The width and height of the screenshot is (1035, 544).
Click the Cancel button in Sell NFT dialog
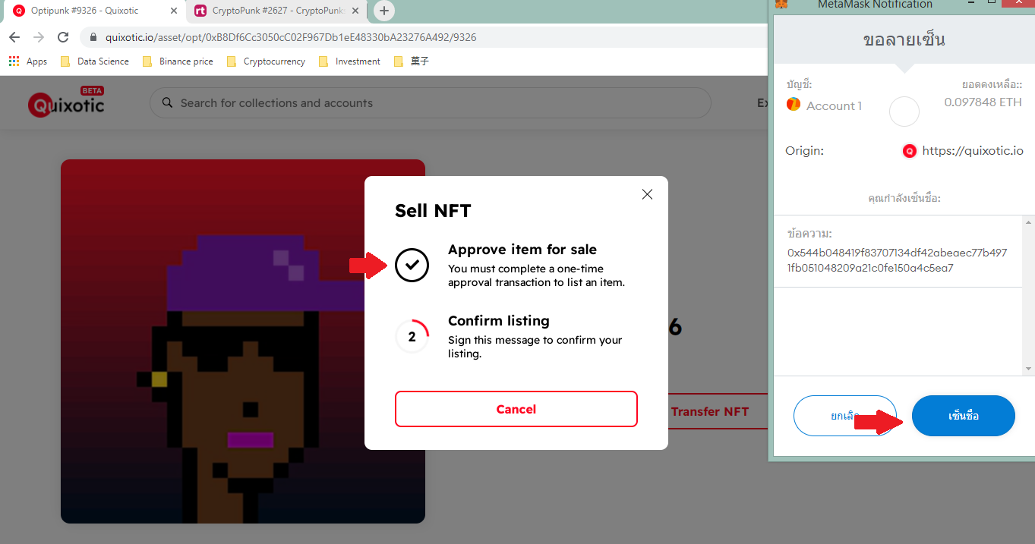516,409
